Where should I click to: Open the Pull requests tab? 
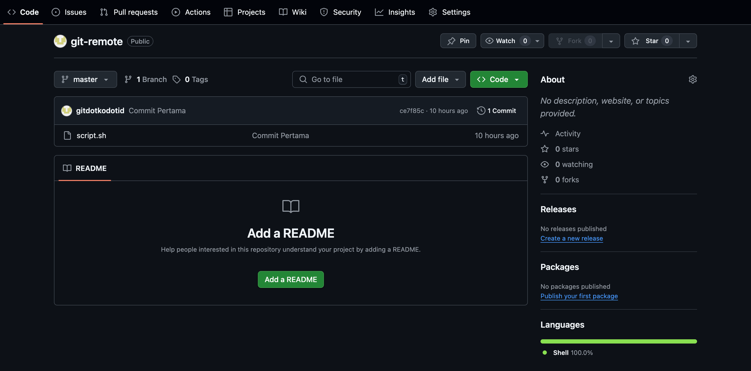tap(129, 12)
